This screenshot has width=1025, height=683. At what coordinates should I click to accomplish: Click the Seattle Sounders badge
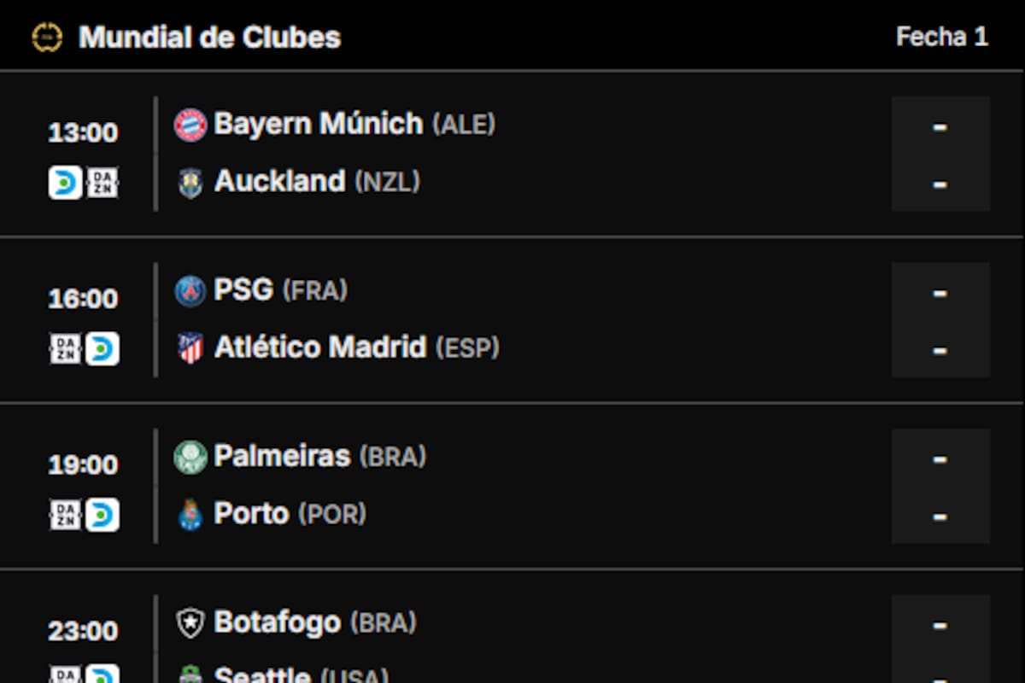click(190, 674)
